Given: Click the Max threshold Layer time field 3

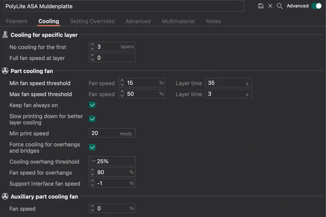Looking at the screenshot, I should [x=229, y=94].
